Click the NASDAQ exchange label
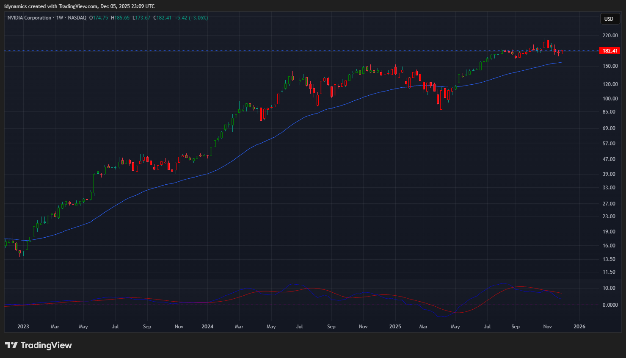626x358 pixels. pos(77,18)
